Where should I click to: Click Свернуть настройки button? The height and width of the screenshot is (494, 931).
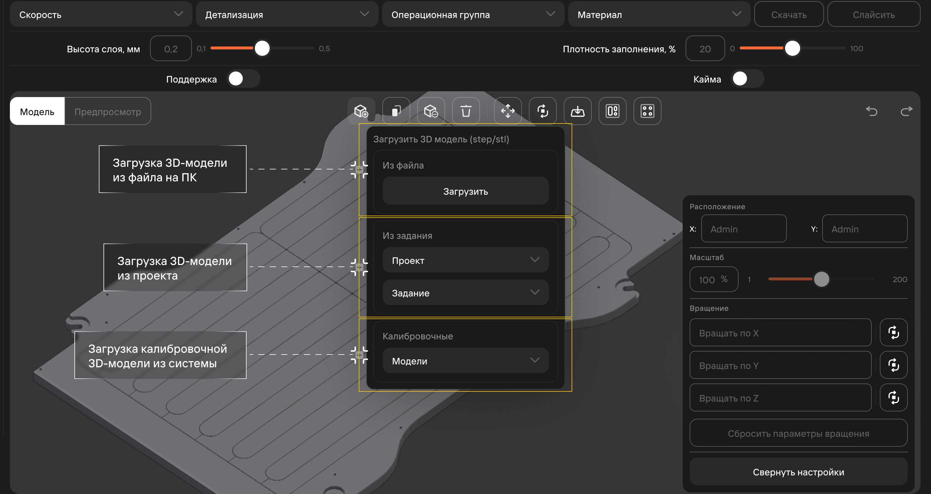click(x=798, y=472)
